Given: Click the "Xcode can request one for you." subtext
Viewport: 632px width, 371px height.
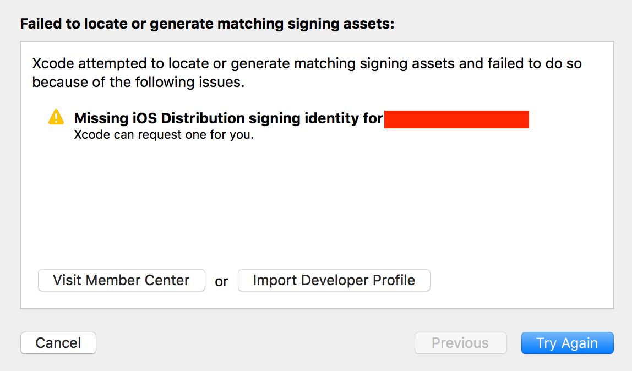Looking at the screenshot, I should [164, 135].
